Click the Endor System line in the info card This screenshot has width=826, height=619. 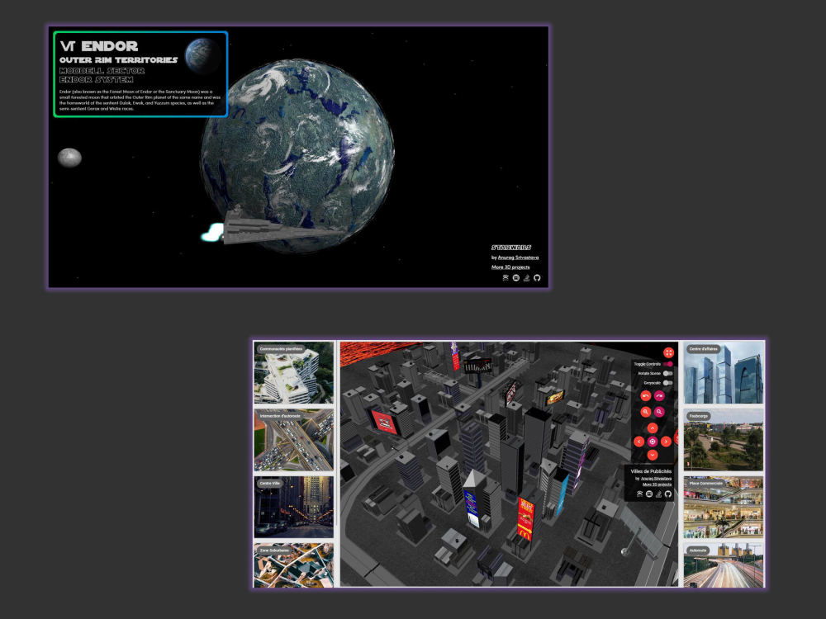[x=96, y=79]
